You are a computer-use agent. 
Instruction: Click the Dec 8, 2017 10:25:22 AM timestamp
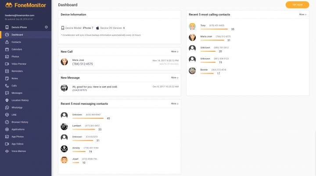click(165, 87)
